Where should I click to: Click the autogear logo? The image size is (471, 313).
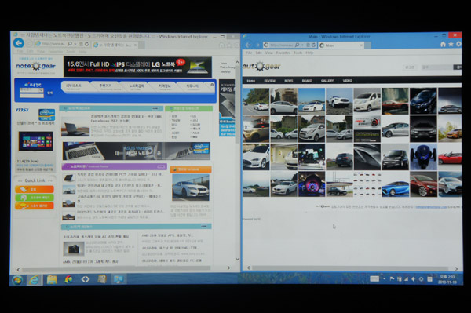[261, 67]
